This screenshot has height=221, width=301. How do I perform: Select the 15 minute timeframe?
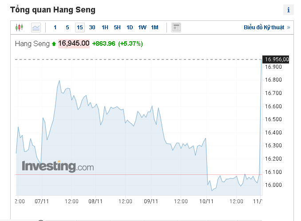80,28
